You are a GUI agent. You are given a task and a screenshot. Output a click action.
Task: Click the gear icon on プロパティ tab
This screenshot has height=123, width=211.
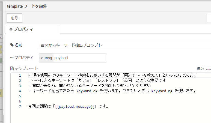click(11, 29)
